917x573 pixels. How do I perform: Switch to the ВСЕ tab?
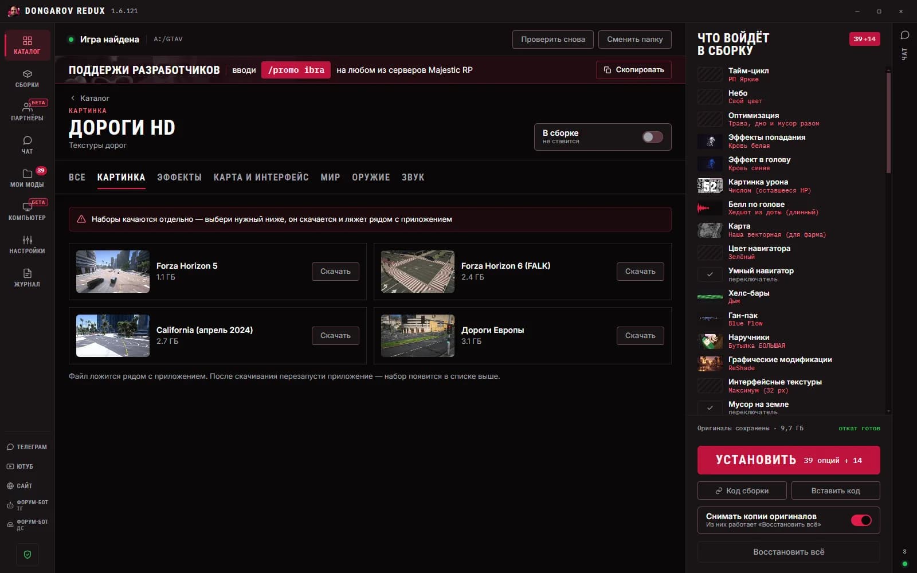point(77,178)
